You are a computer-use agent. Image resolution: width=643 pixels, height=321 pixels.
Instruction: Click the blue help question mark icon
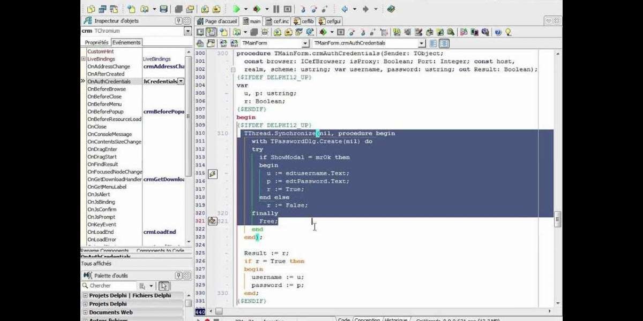(x=498, y=32)
